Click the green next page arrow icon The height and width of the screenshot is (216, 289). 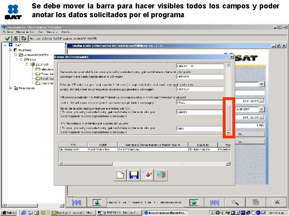[194, 202]
